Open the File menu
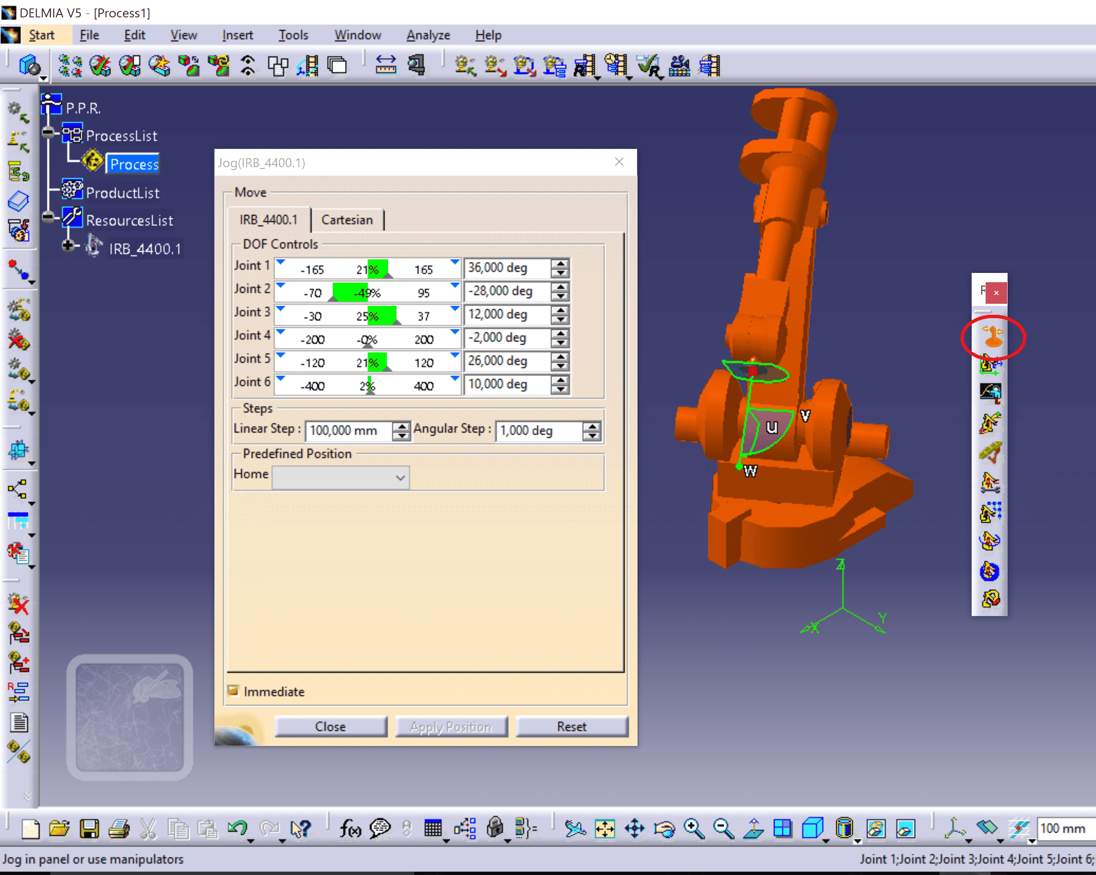 point(89,35)
